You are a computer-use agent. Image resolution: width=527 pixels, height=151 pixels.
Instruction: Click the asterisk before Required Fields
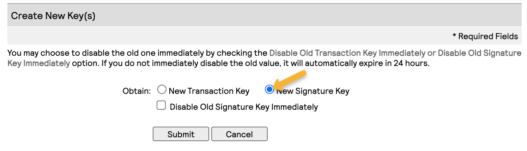(454, 36)
